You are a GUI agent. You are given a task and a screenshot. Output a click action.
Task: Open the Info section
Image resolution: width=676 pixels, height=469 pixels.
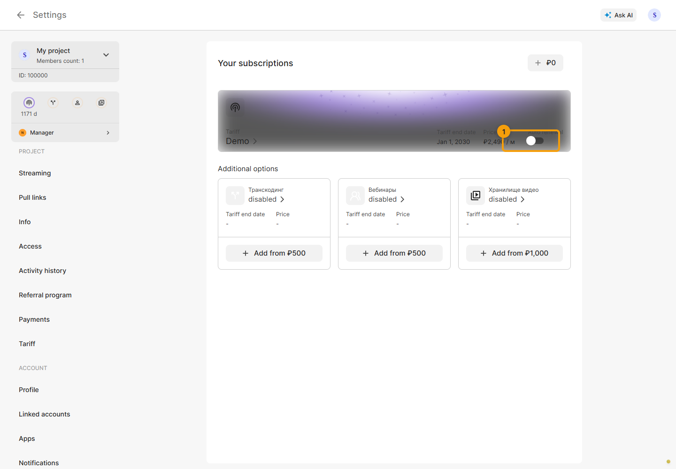25,222
